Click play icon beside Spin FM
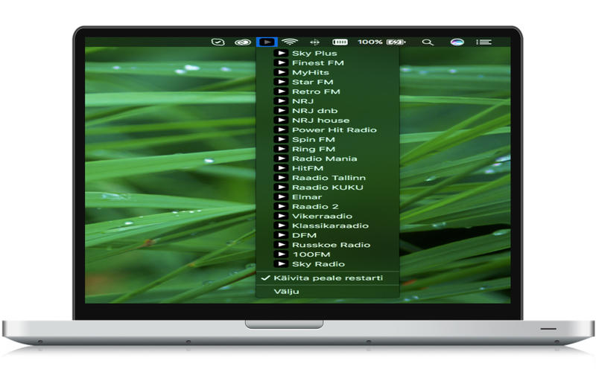This screenshot has height=372, width=596. tap(281, 139)
